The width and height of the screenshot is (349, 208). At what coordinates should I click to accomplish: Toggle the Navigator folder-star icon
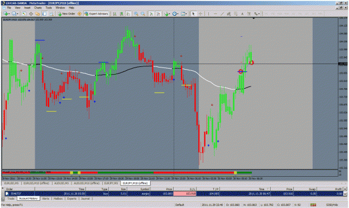click(x=37, y=14)
